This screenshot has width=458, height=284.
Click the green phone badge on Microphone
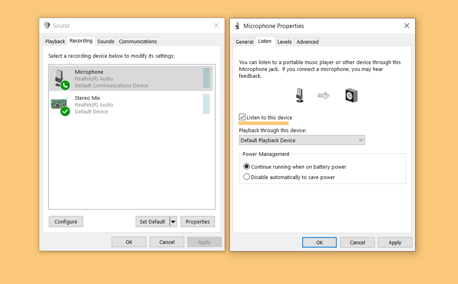tap(65, 85)
